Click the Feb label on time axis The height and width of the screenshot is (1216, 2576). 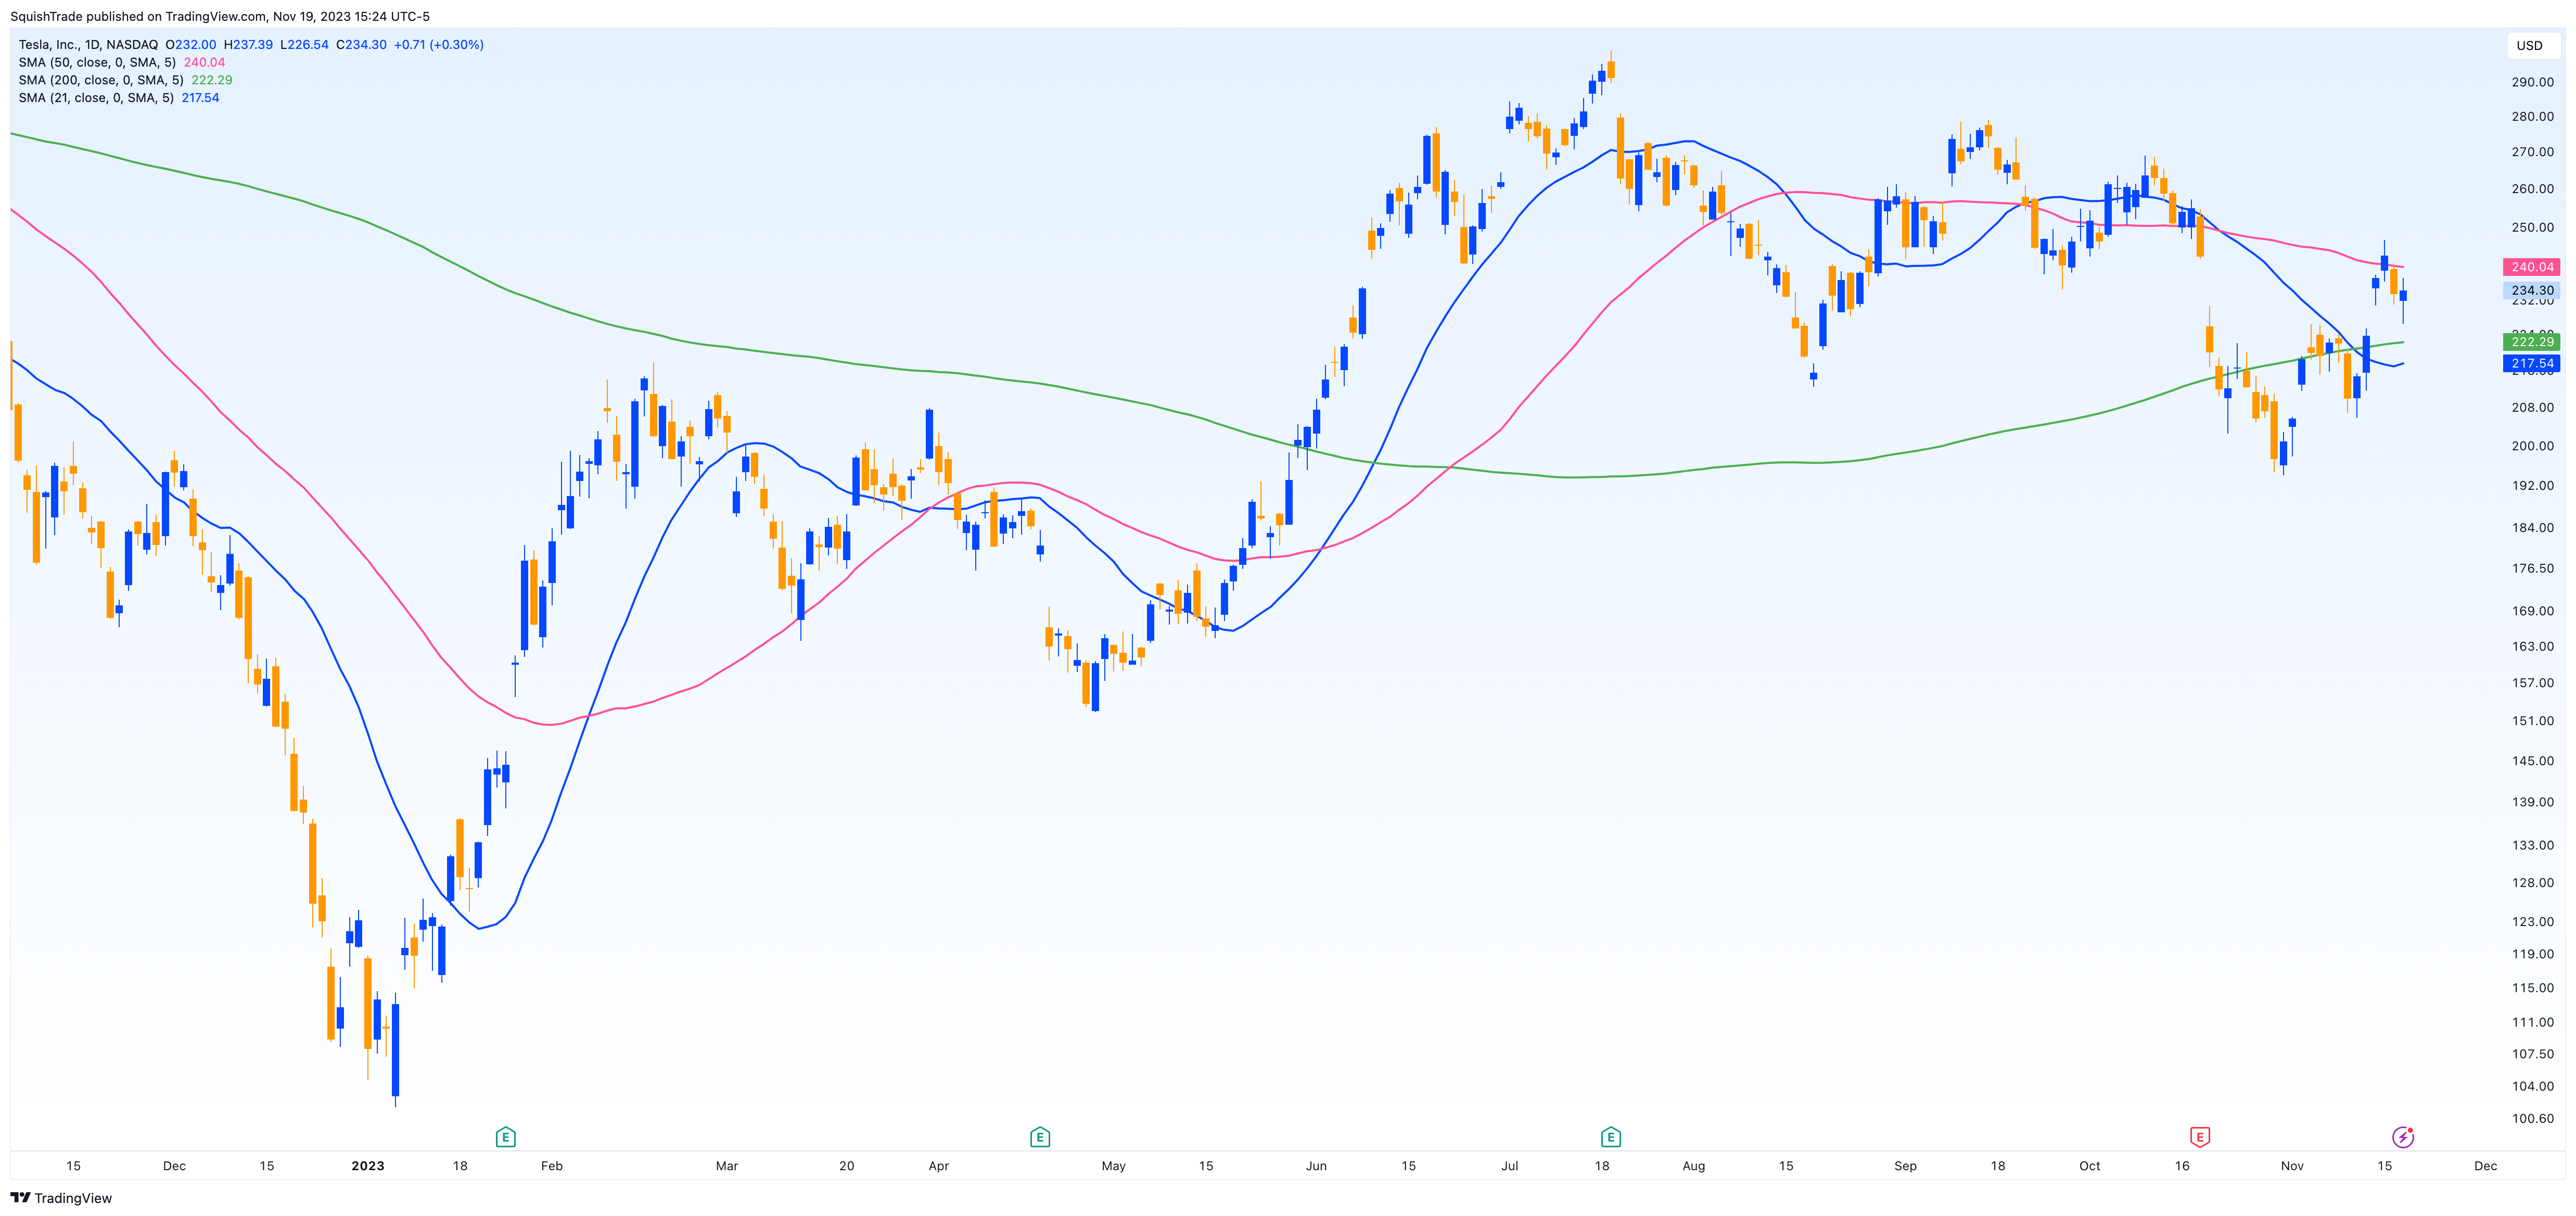(552, 1166)
